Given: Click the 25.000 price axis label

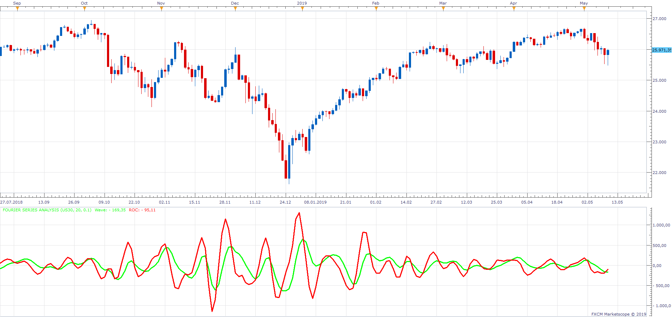Looking at the screenshot, I should click(659, 80).
